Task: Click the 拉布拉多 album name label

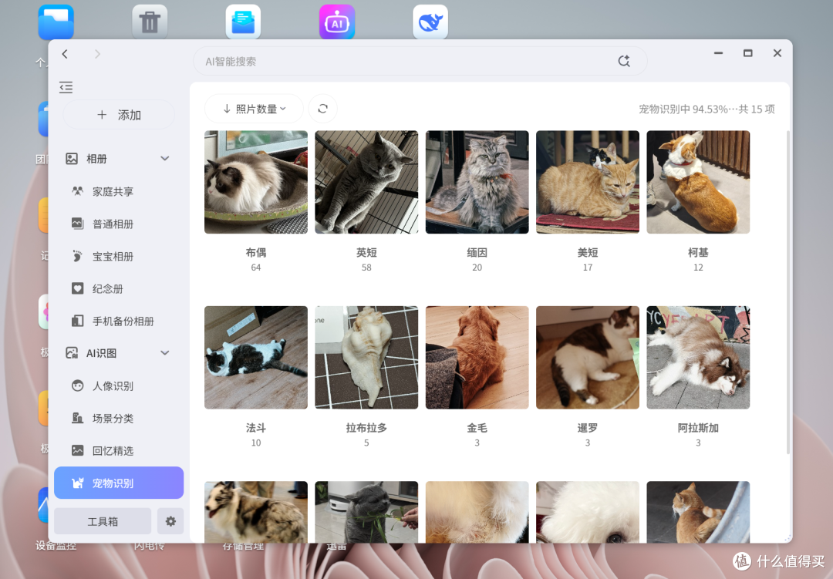Action: (x=366, y=428)
